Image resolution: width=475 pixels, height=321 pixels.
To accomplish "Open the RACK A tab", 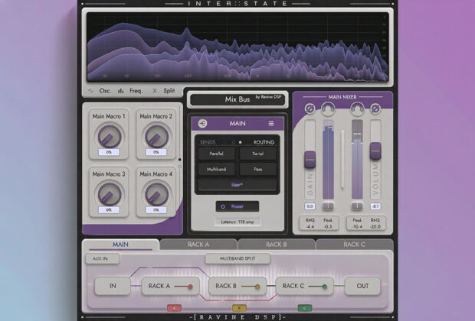I will tap(198, 245).
